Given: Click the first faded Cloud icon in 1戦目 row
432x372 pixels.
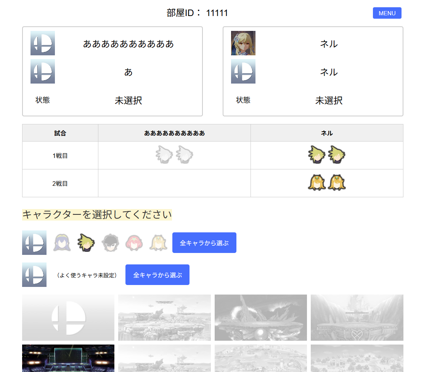Looking at the screenshot, I should (x=164, y=155).
